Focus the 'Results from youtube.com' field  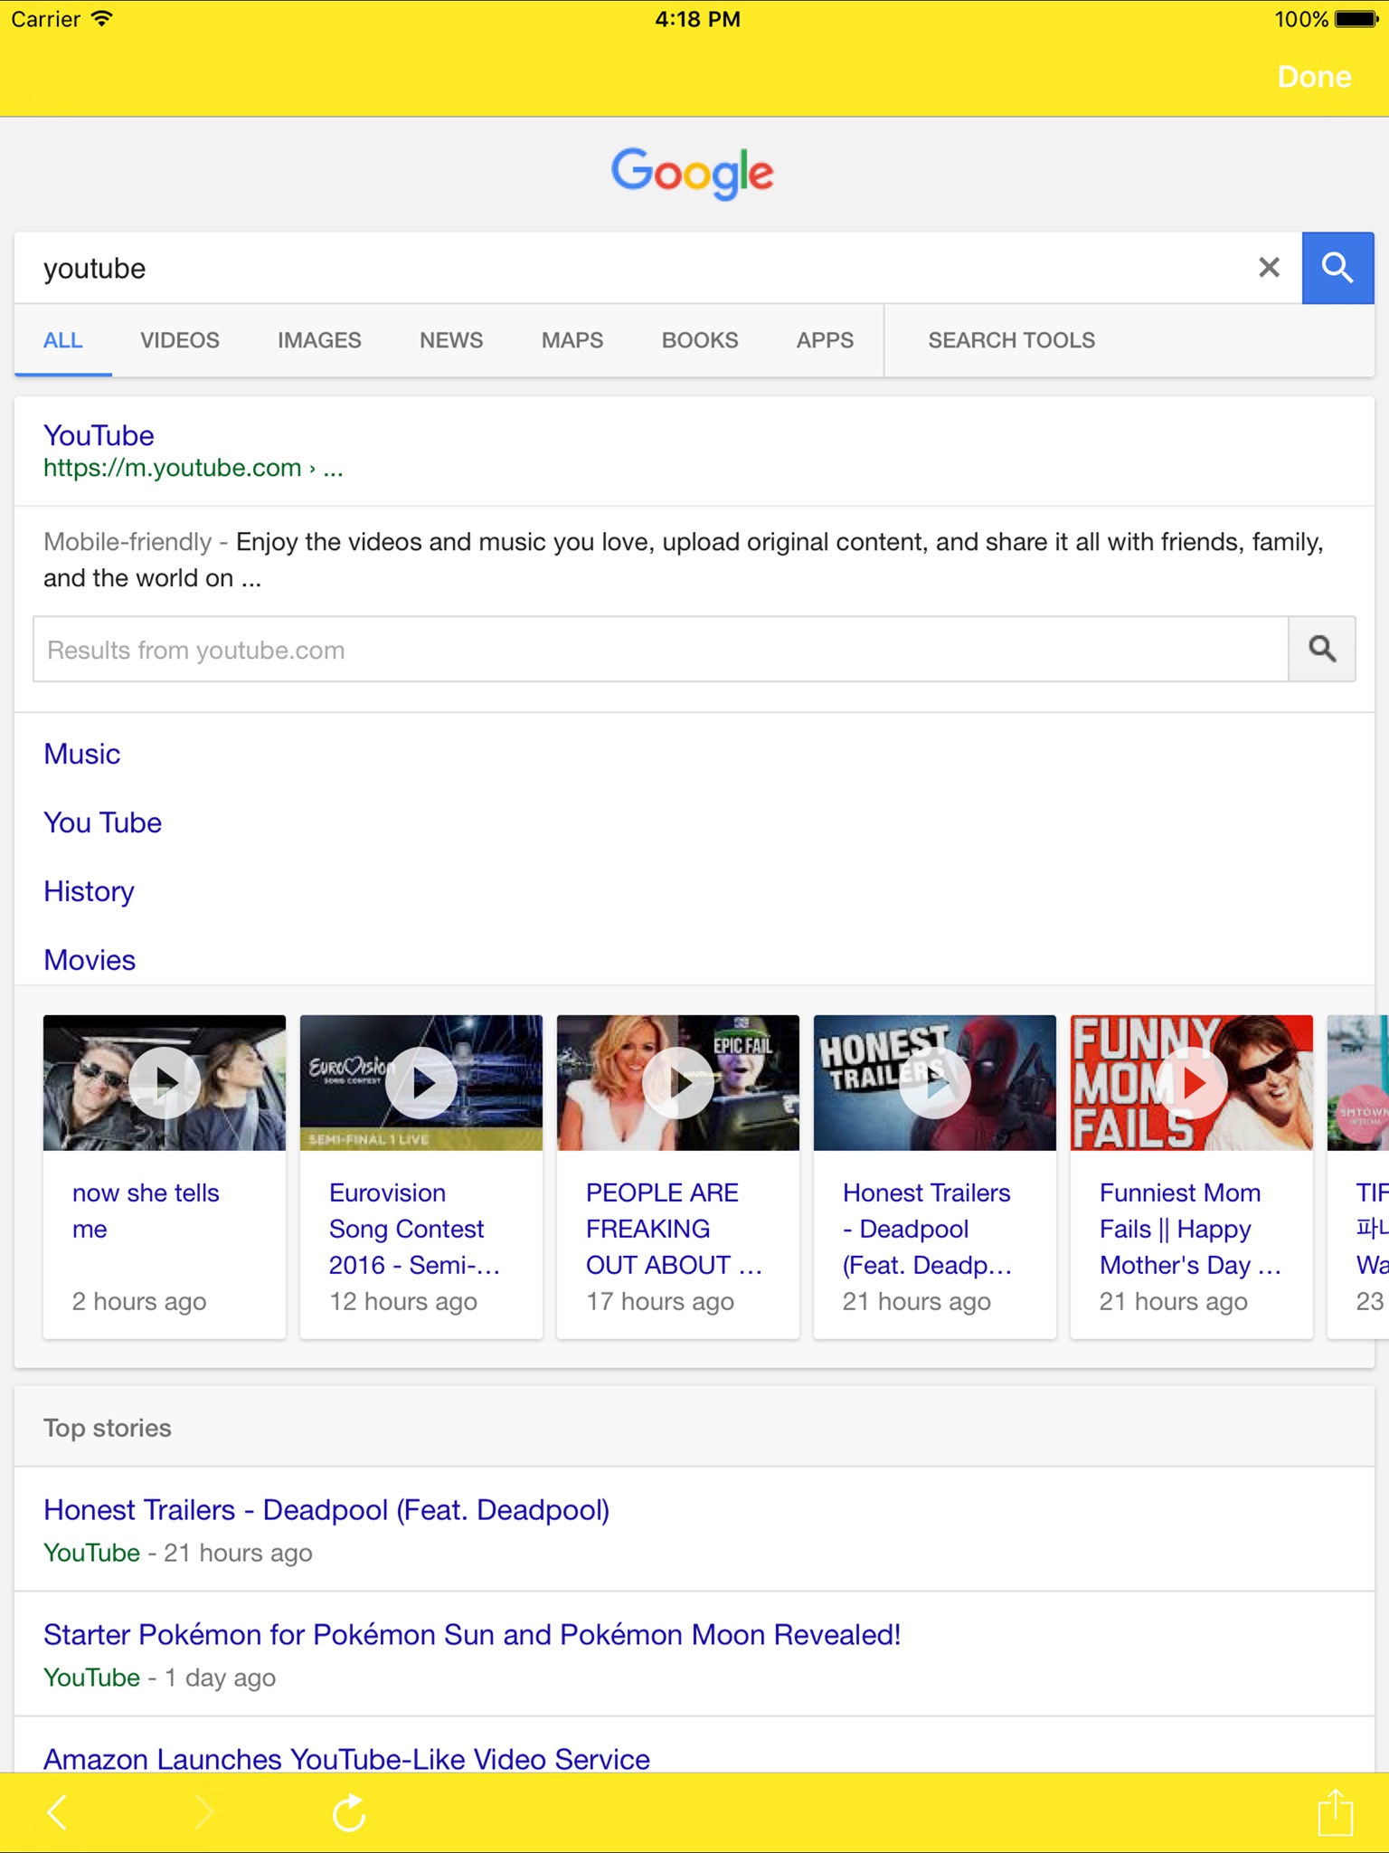pyautogui.click(x=660, y=650)
